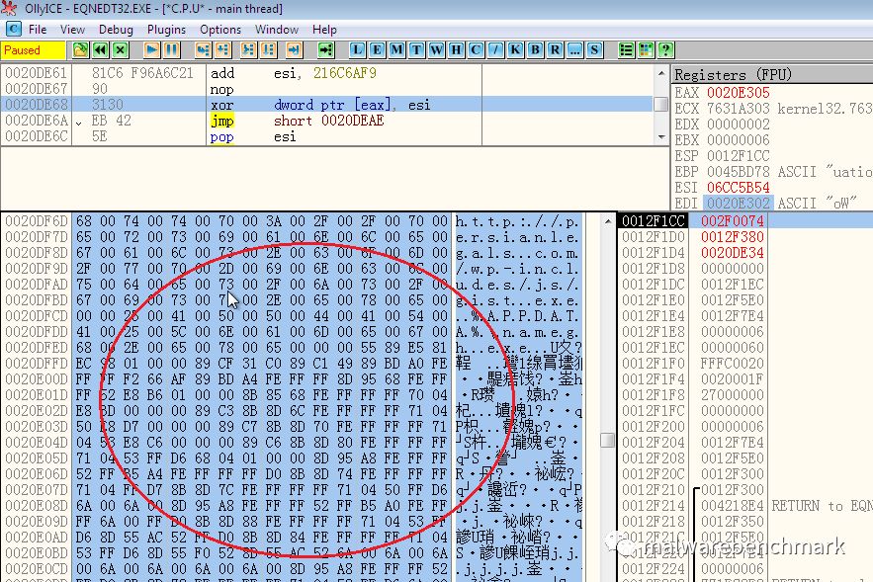The width and height of the screenshot is (873, 582).
Task: Open the Call stack (K button)
Action: click(x=515, y=49)
